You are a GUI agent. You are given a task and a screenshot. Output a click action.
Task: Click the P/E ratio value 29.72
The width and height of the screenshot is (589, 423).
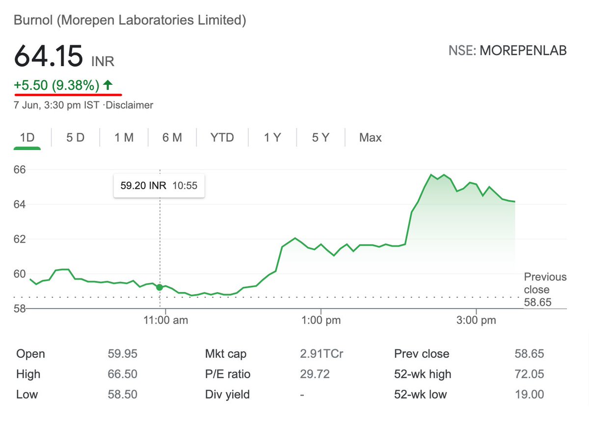point(315,374)
